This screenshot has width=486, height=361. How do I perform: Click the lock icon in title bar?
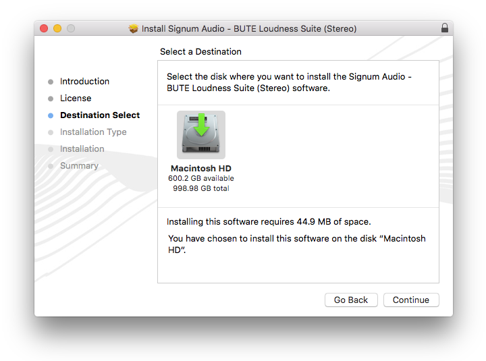444,28
